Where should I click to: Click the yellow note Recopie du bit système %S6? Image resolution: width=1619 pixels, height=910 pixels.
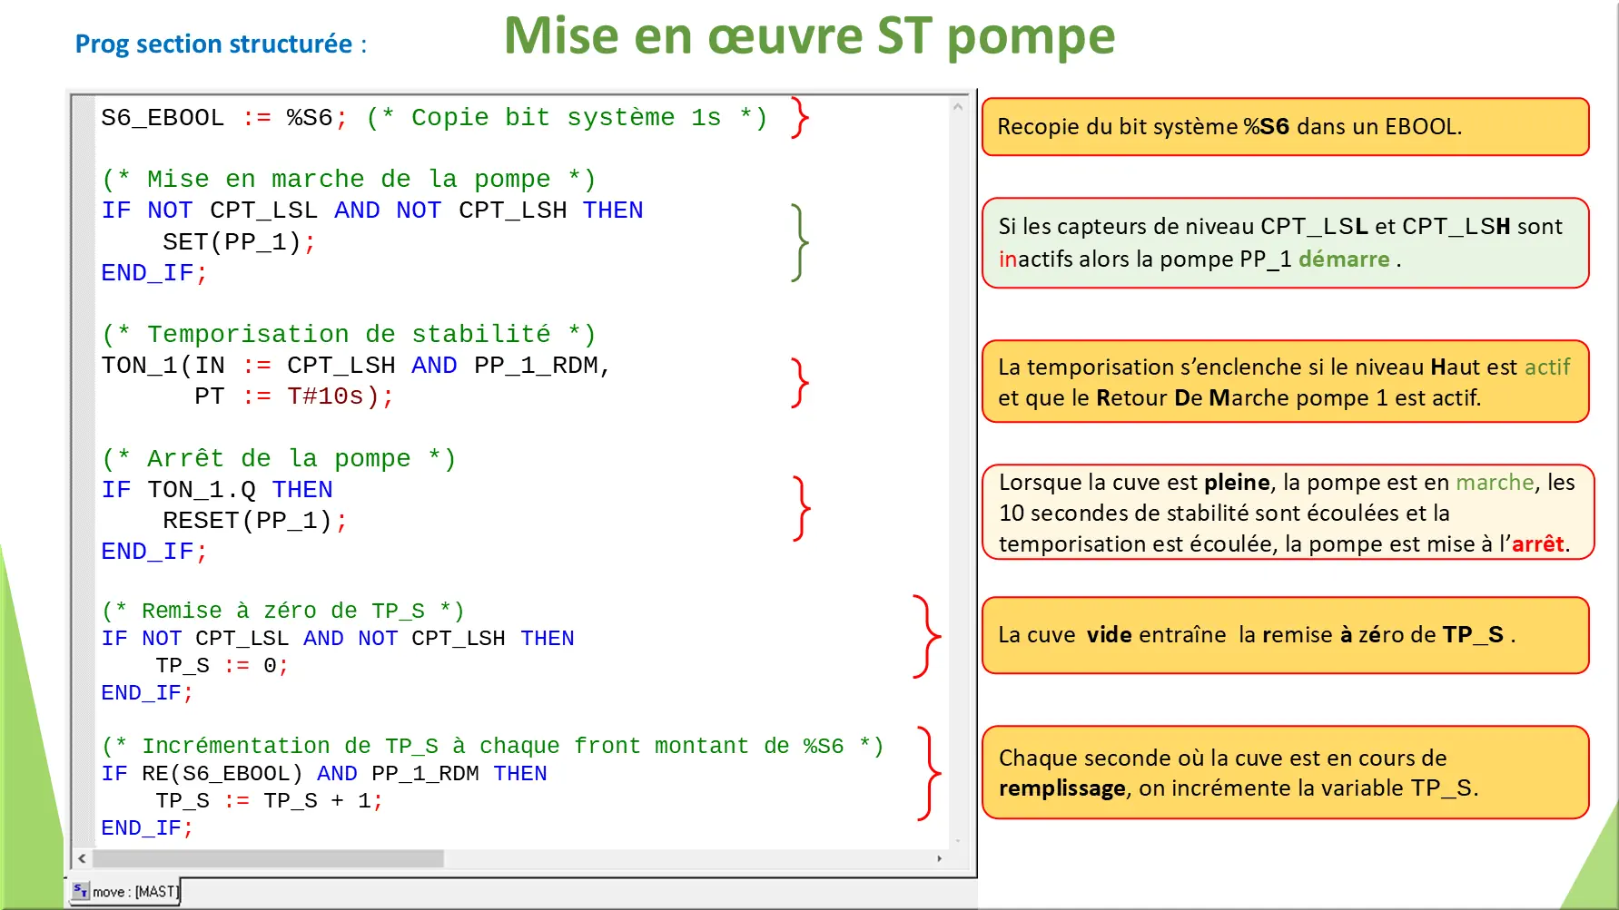coord(1286,127)
